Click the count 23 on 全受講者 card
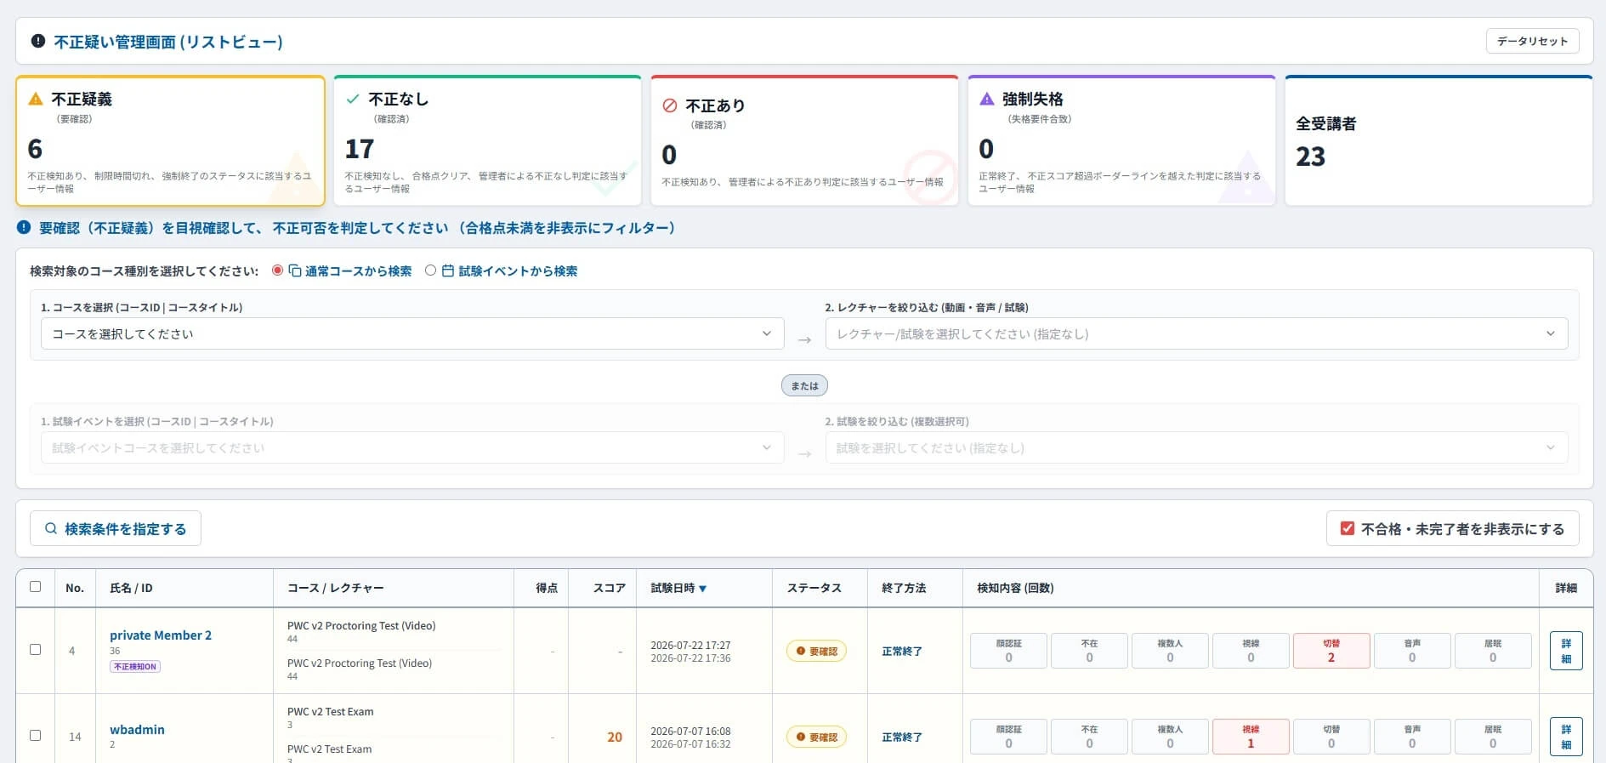1606x763 pixels. tap(1310, 157)
